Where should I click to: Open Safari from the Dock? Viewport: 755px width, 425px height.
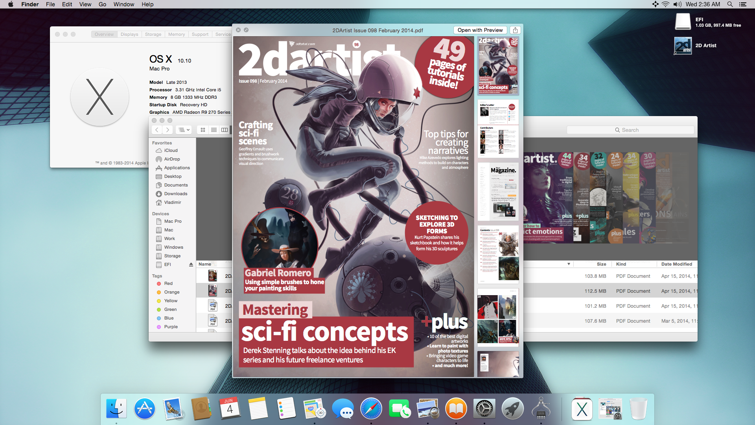pos(371,409)
